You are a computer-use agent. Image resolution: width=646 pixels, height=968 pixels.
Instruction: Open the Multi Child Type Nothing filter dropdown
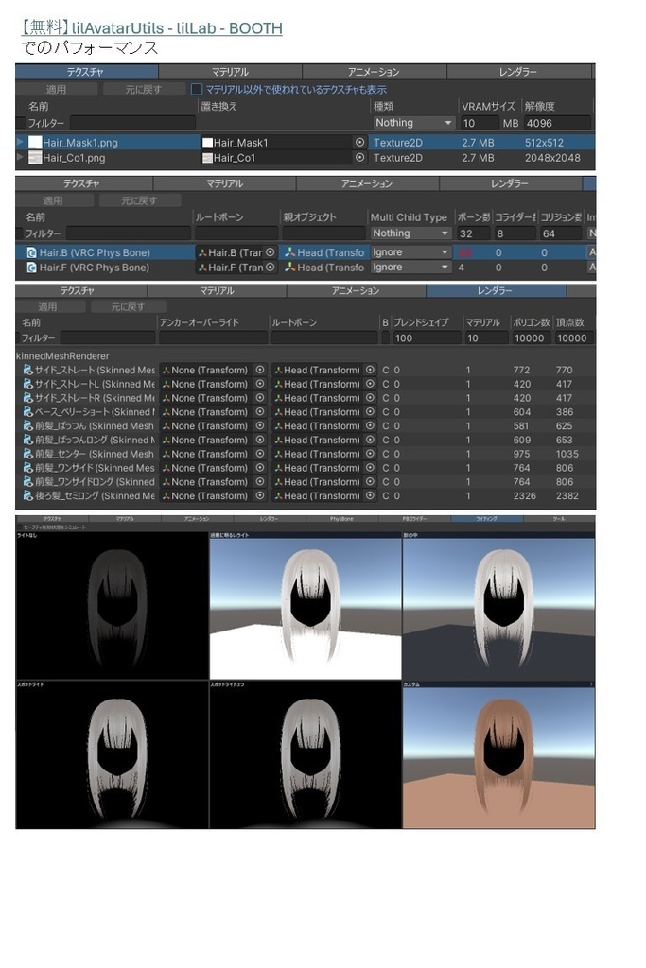coord(410,233)
